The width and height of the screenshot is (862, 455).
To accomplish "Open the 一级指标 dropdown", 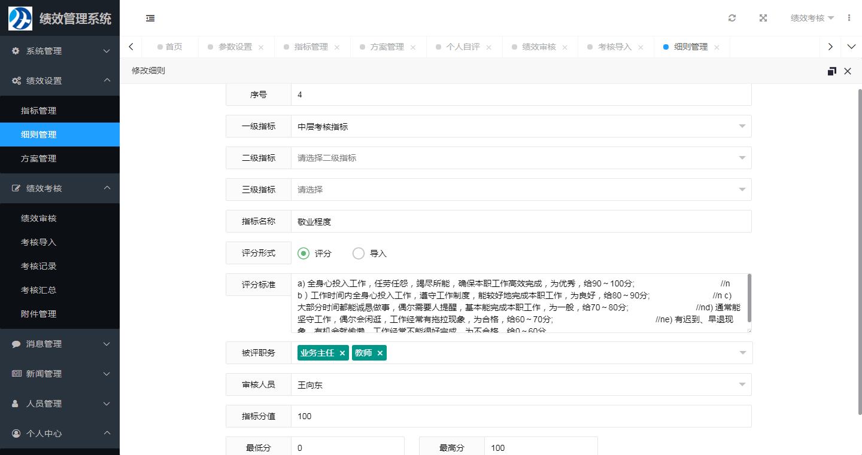I will point(520,127).
